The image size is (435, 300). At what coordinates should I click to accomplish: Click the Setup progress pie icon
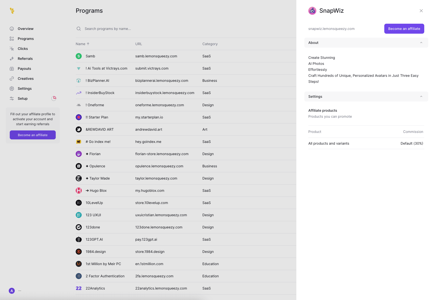click(x=54, y=98)
